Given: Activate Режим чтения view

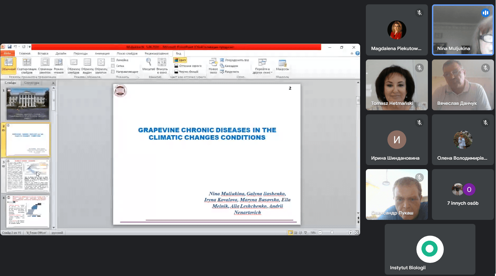Looking at the screenshot, I should click(59, 66).
